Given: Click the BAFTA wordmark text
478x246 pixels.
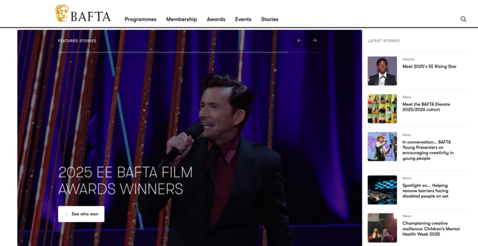Looking at the screenshot, I should pos(90,17).
